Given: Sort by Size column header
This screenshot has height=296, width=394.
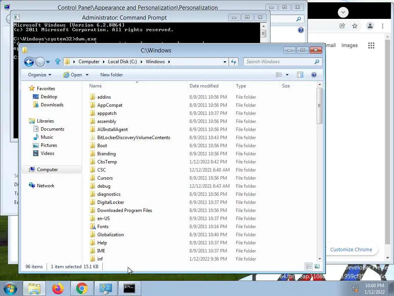Looking at the screenshot, I should (x=286, y=86).
